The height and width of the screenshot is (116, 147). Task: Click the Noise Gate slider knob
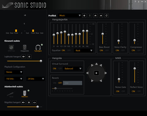[x=119, y=79]
